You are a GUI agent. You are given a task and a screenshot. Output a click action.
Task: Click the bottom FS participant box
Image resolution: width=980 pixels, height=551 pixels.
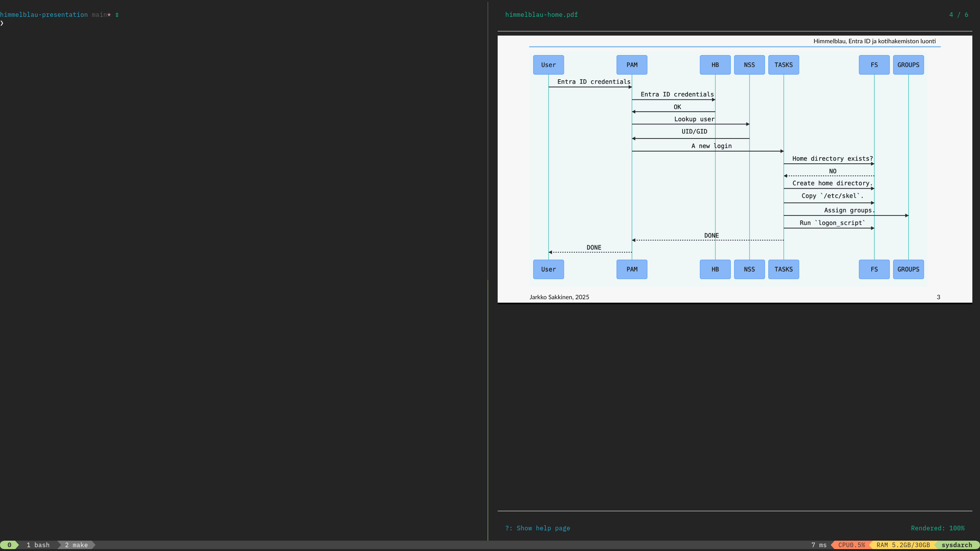tap(874, 269)
